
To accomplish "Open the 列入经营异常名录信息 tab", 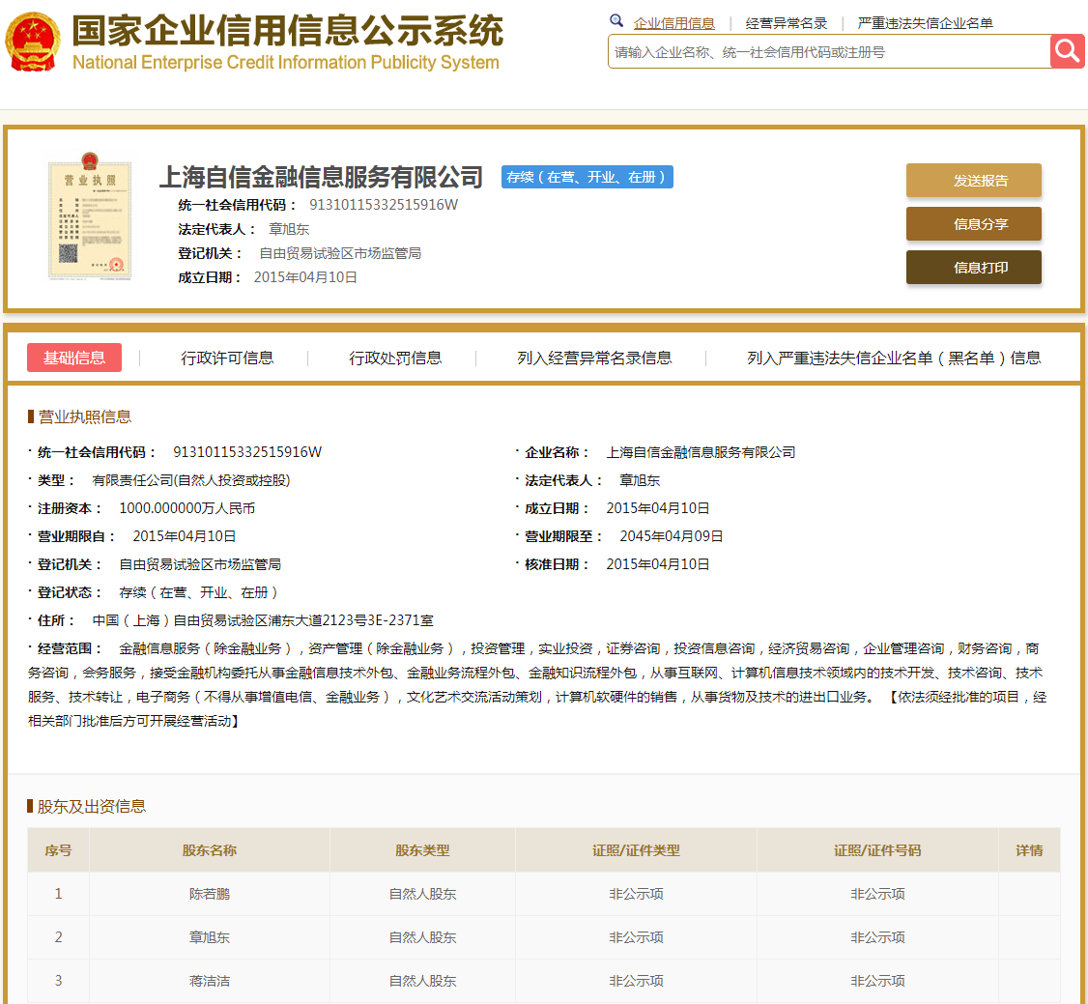I will click(x=594, y=358).
